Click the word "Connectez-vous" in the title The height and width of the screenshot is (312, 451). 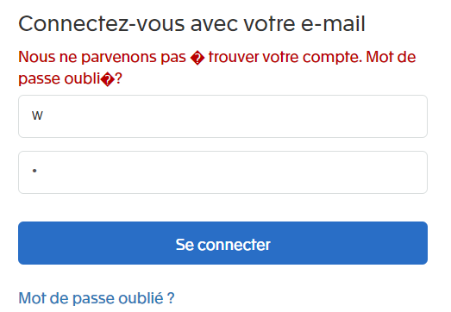pos(102,24)
